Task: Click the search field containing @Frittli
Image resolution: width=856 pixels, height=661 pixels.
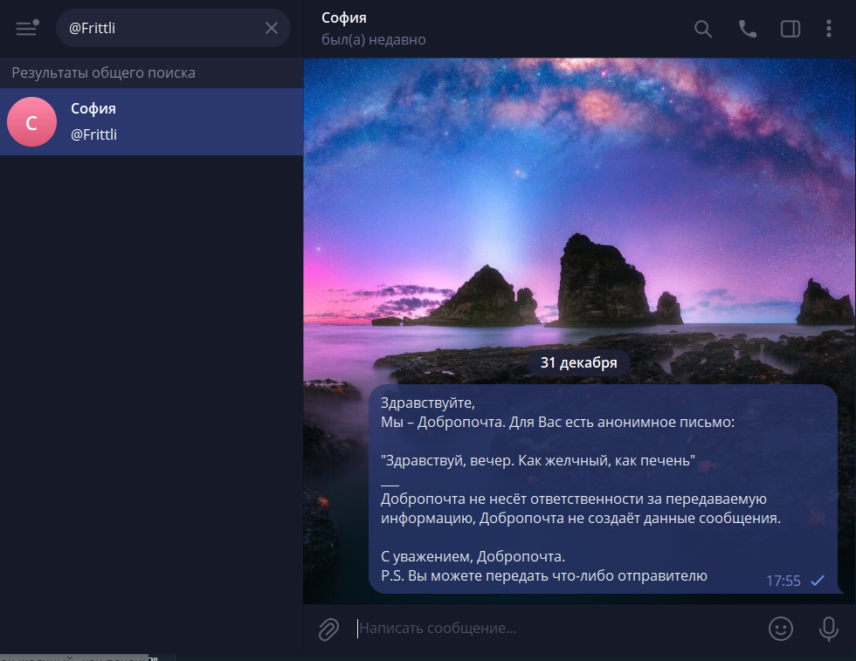Action: click(173, 28)
